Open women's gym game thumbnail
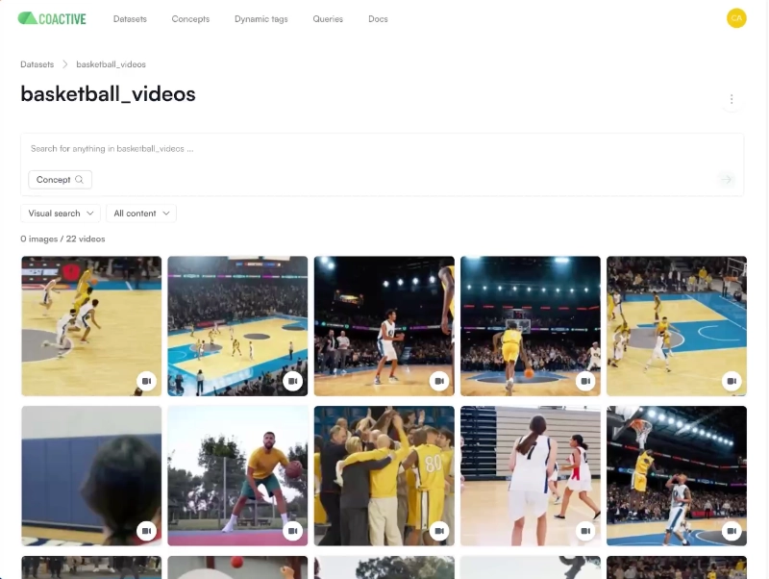 coord(531,476)
